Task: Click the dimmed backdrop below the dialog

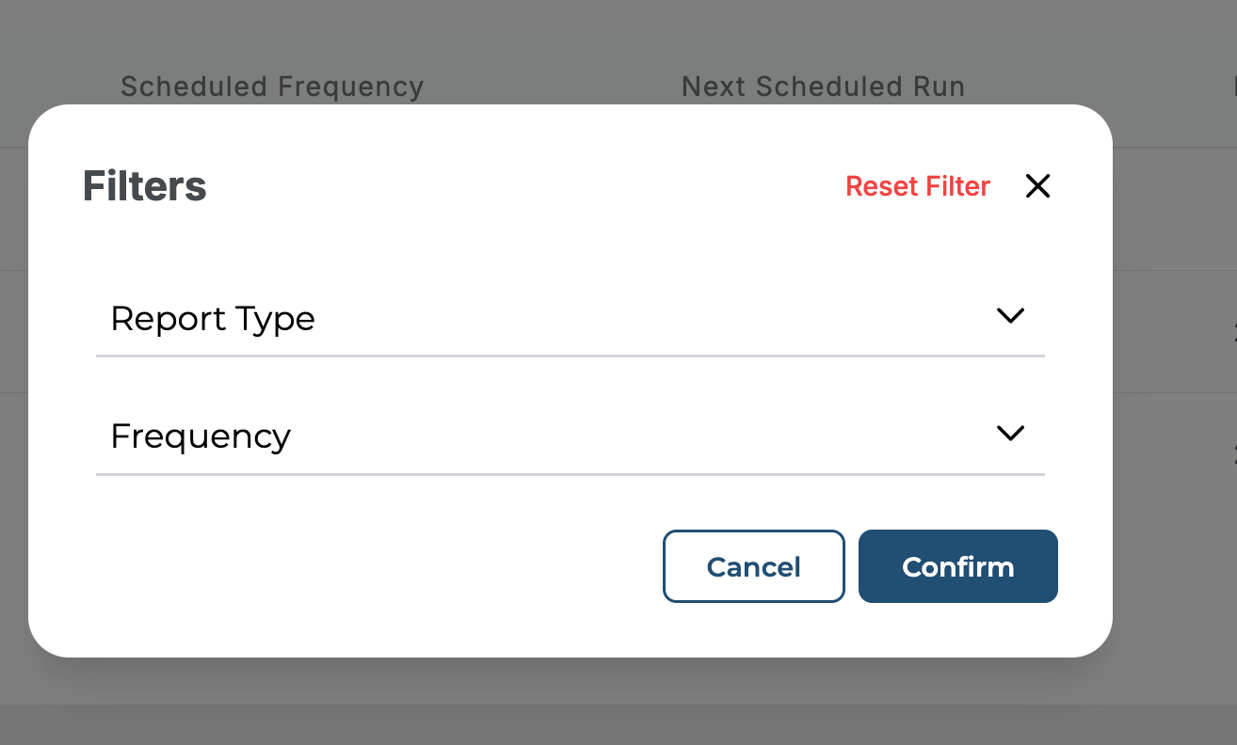Action: (565, 681)
